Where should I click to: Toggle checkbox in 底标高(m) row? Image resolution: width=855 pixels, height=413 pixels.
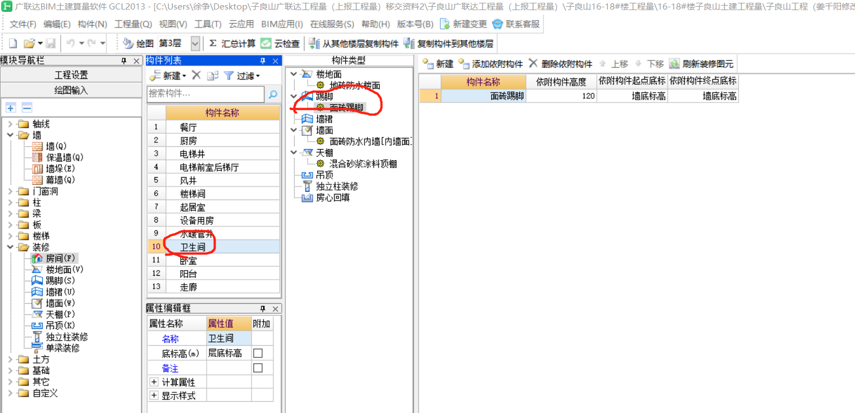point(258,353)
